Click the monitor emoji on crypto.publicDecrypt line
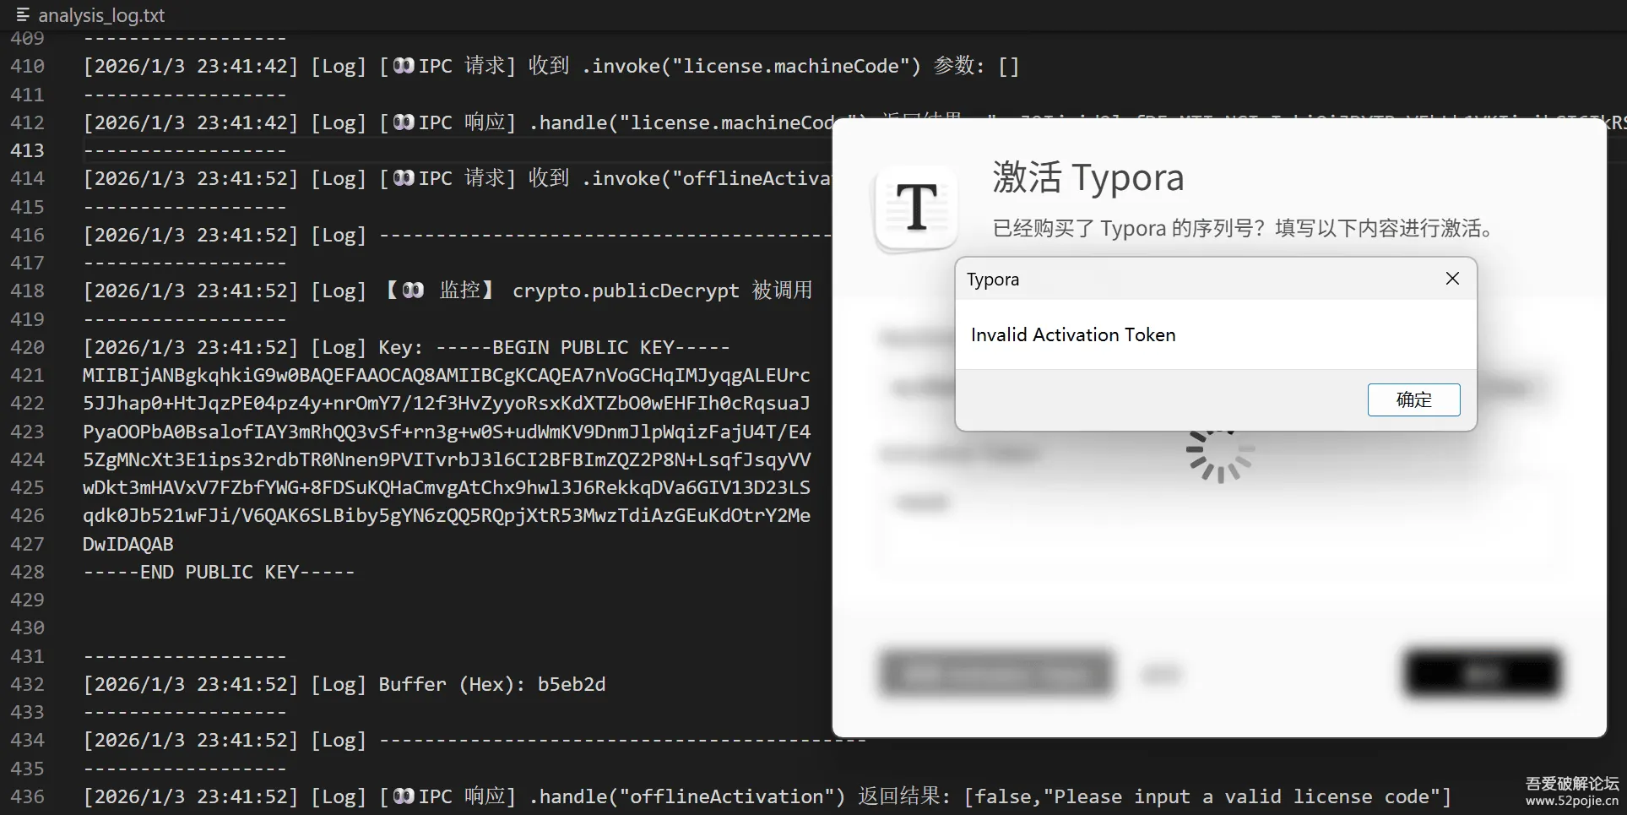The height and width of the screenshot is (815, 1627). [x=411, y=290]
